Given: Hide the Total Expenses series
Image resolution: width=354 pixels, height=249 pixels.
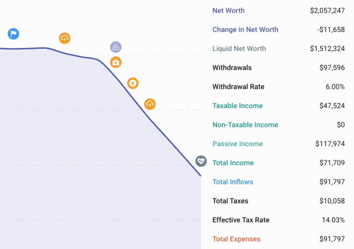Looking at the screenshot, I should [236, 239].
